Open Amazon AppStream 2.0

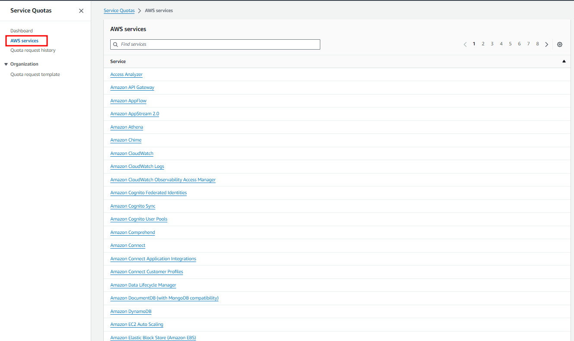tap(135, 114)
